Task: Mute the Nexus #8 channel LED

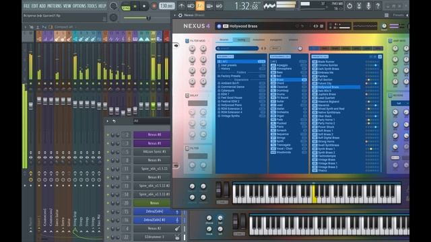Action: (108, 135)
